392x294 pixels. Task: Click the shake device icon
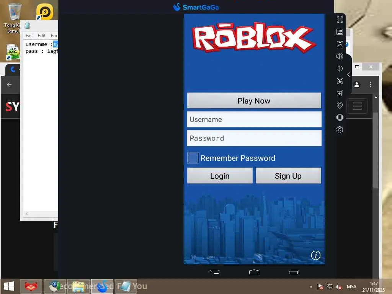[x=340, y=118]
